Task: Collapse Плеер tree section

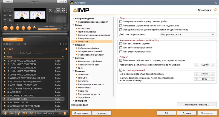Action: tap(73, 25)
